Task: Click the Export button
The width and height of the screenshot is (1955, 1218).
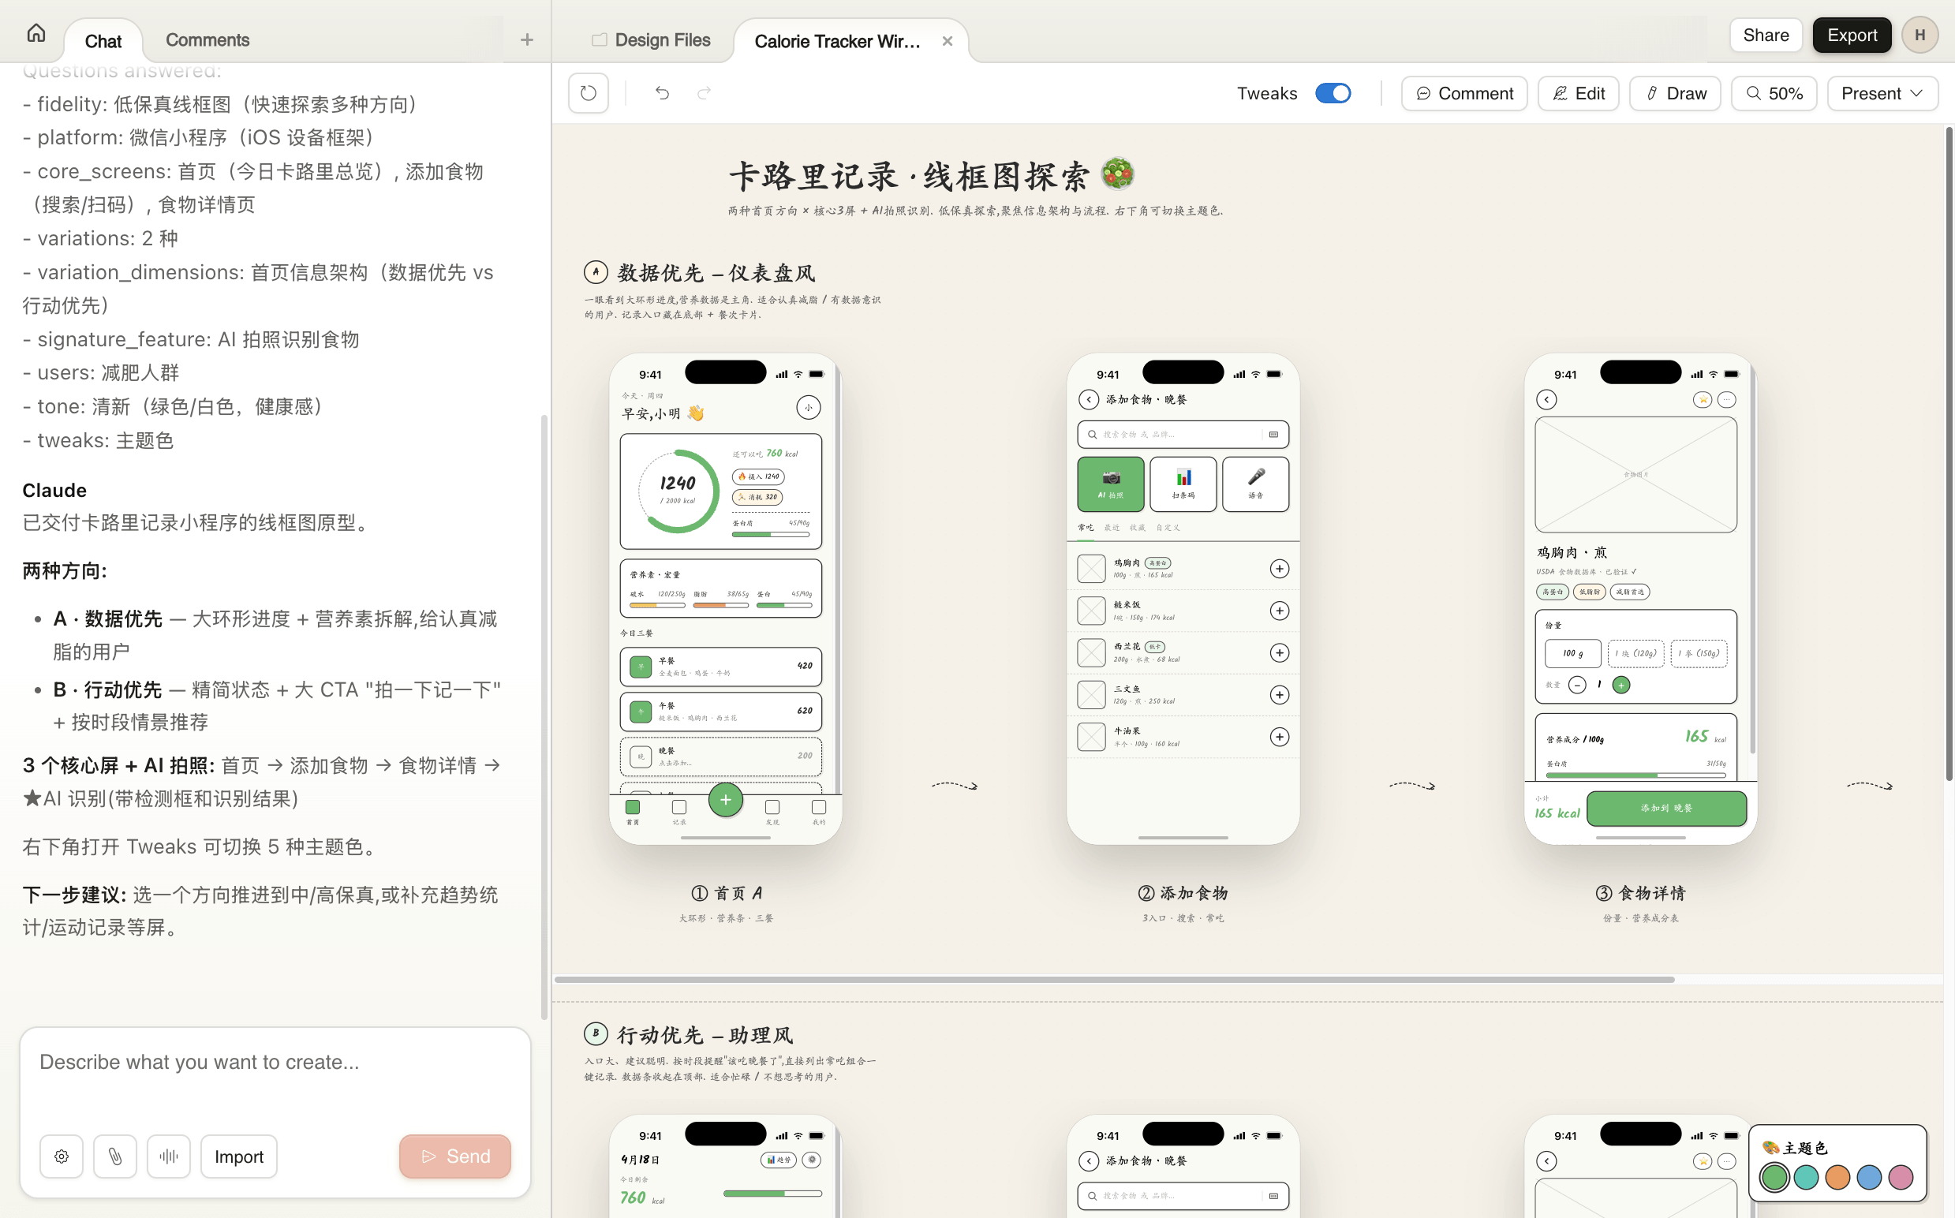Action: click(1851, 35)
